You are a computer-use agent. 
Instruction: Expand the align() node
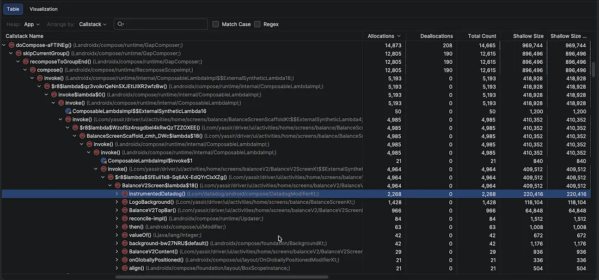click(117, 268)
